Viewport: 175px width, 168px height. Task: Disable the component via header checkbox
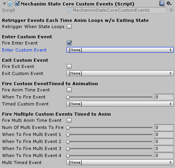pyautogui.click(x=17, y=4)
